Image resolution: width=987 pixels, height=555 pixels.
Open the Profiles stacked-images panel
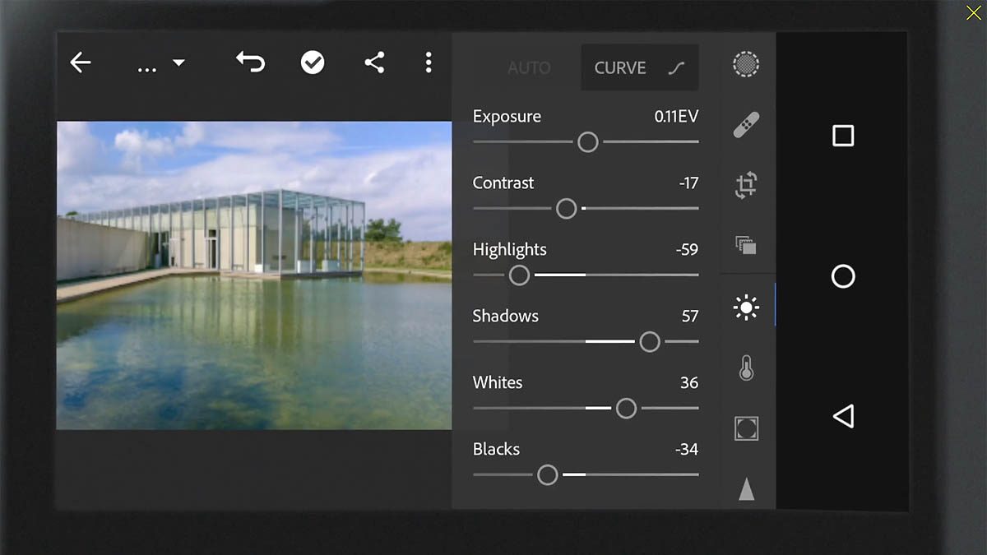[x=746, y=244]
